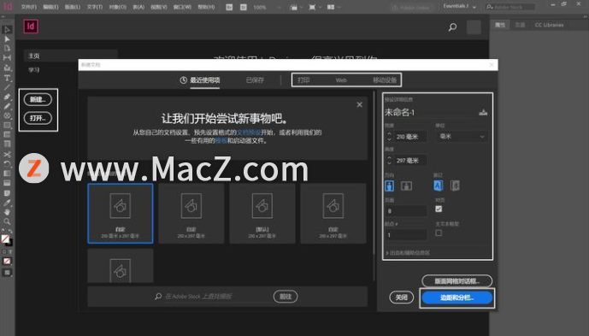Switch to the 移动设备 tab

(385, 80)
